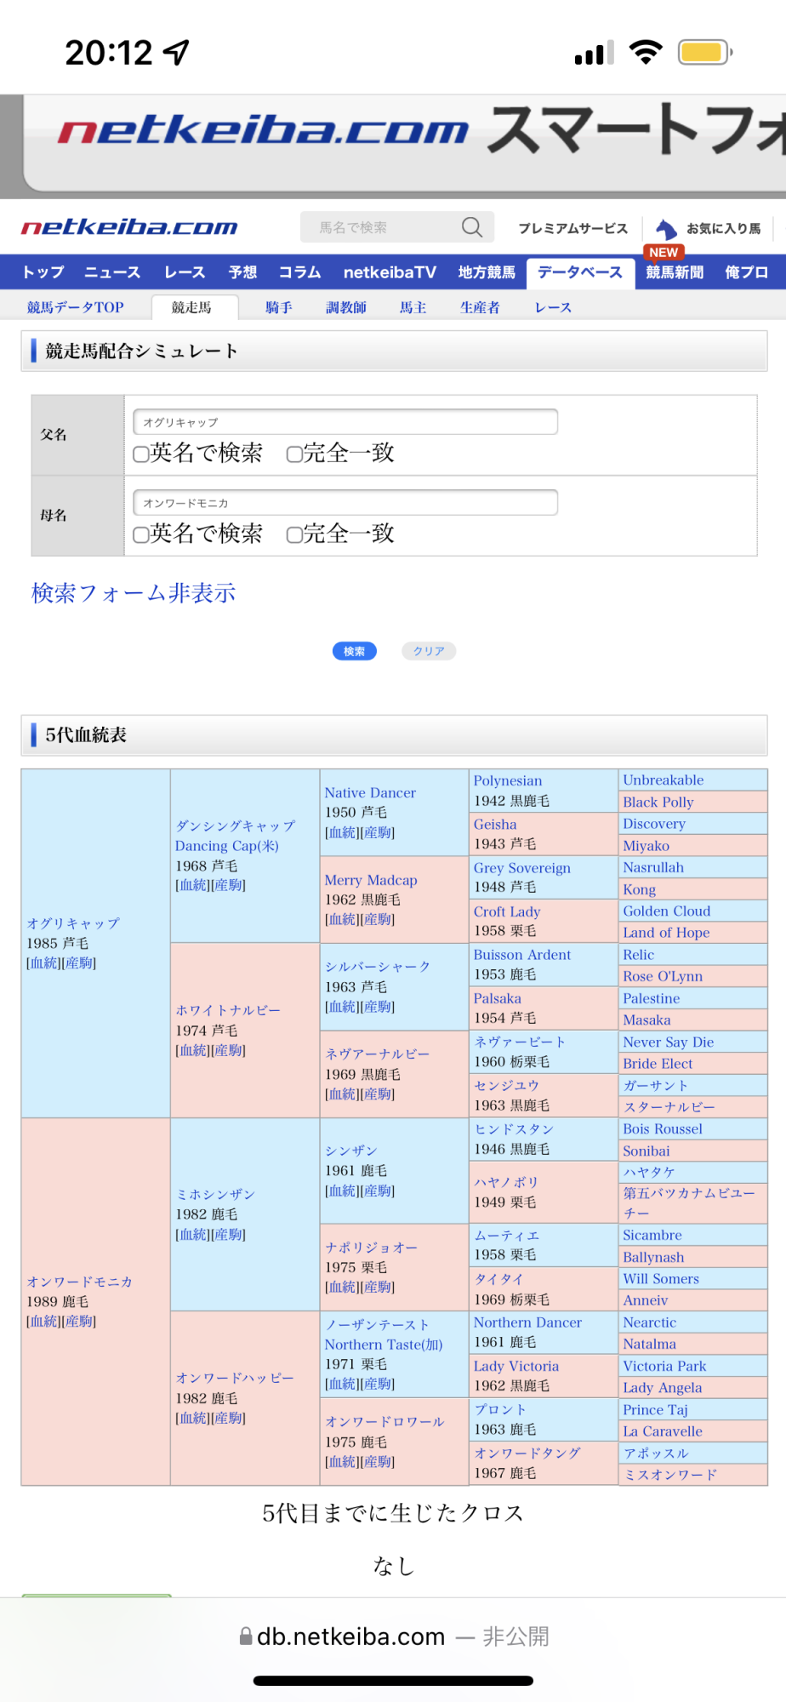
Task: Open Lady Victoria pedigree entry
Action: click(516, 1366)
